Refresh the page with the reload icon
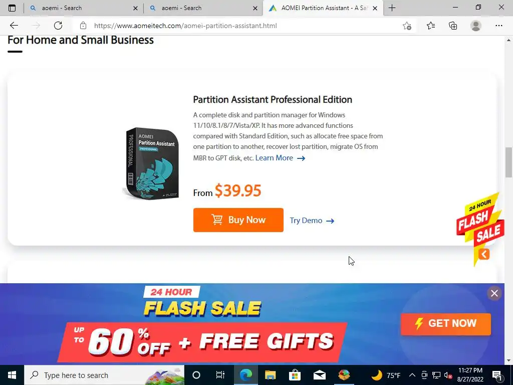 58,26
